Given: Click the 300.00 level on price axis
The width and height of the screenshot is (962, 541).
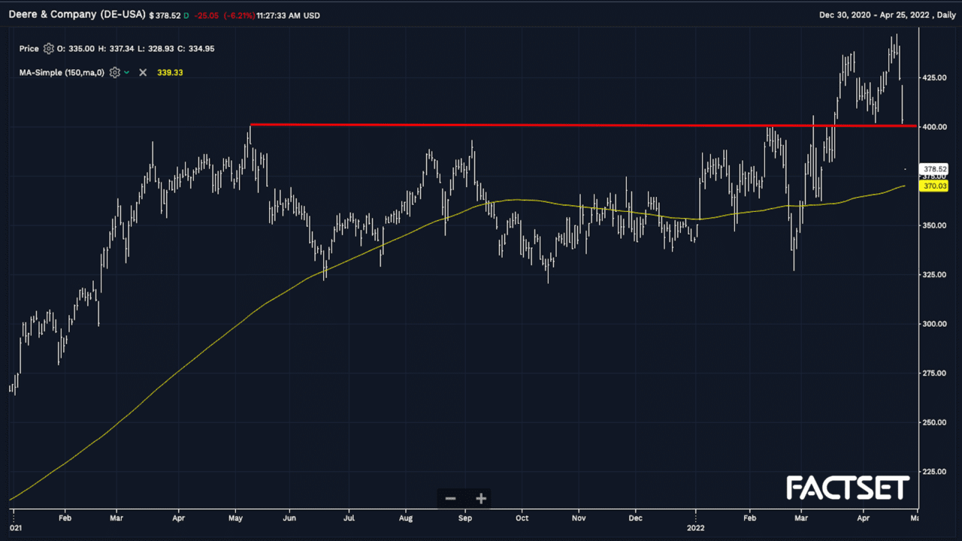Looking at the screenshot, I should tap(935, 324).
